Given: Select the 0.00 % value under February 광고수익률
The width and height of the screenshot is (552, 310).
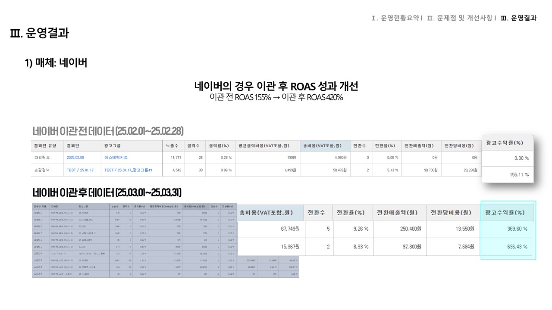Looking at the screenshot, I should click(x=521, y=158).
